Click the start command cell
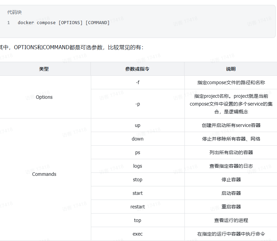Viewport: 277px width, 241px height. (x=137, y=193)
